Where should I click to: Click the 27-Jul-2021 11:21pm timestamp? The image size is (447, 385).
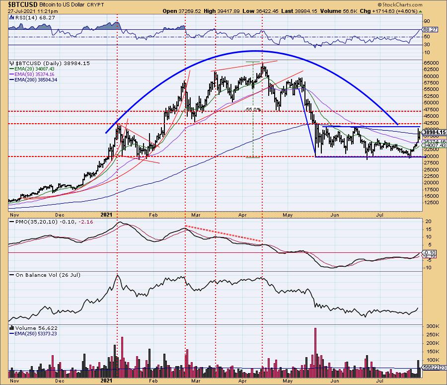(x=32, y=11)
